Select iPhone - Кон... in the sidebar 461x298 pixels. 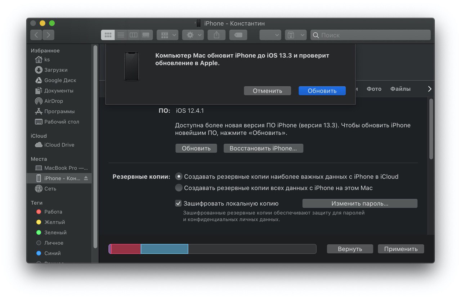(59, 178)
